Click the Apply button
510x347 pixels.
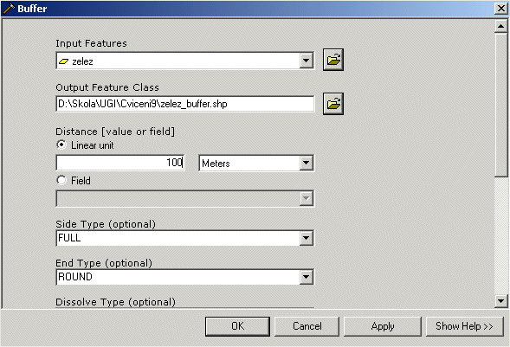383,326
